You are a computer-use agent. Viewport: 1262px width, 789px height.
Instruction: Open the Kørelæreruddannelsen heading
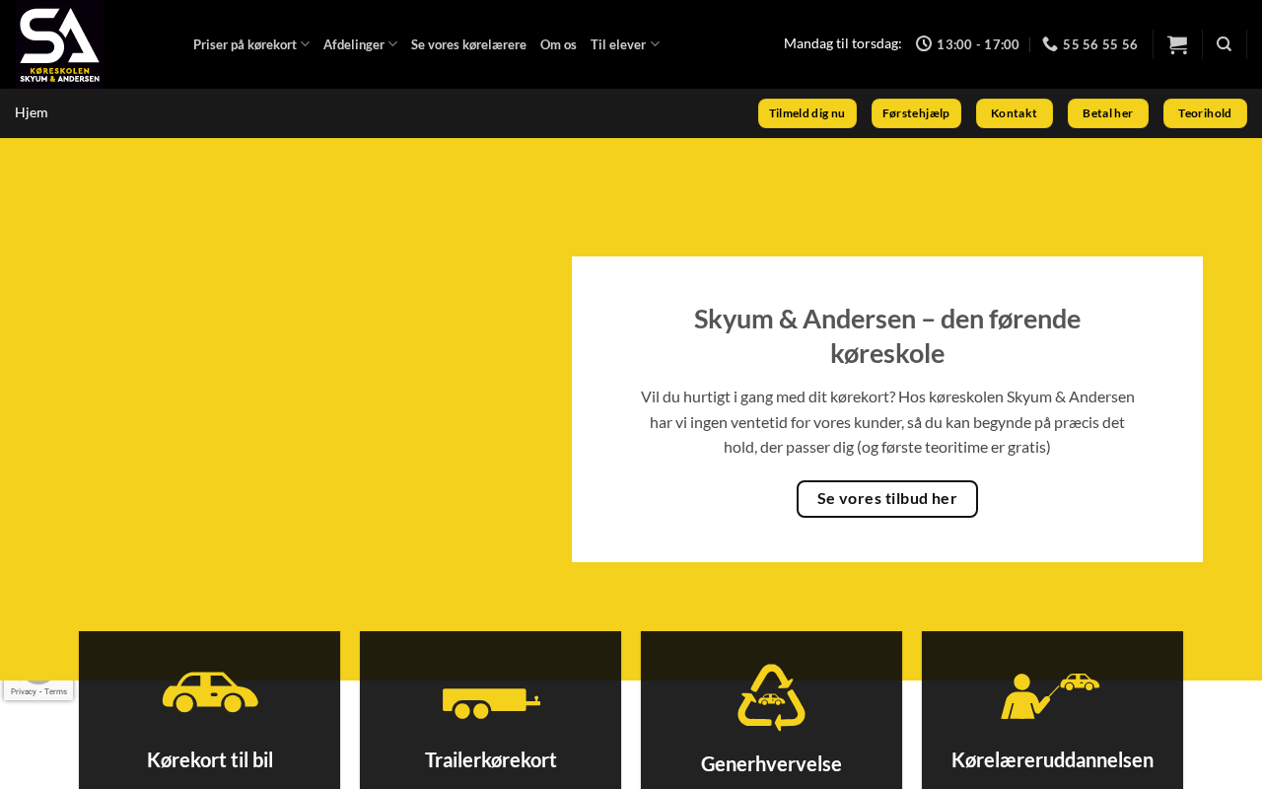(1052, 760)
